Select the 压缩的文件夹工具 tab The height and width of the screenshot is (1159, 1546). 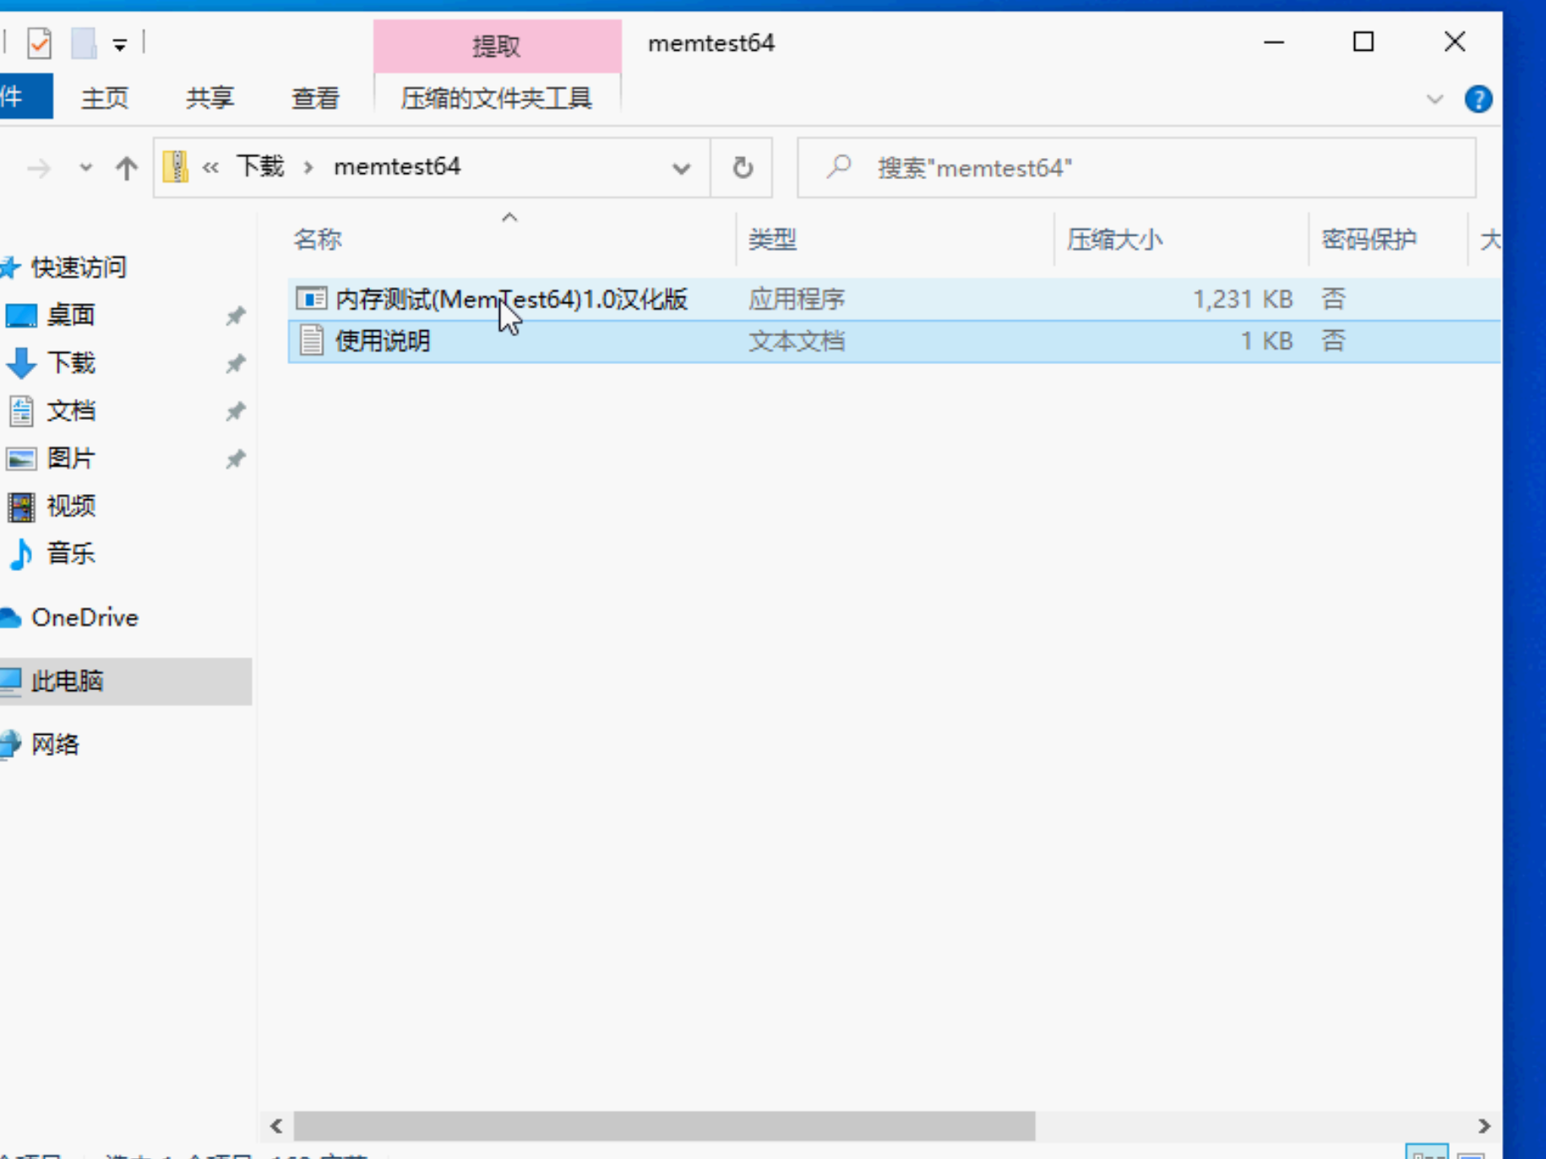496,98
